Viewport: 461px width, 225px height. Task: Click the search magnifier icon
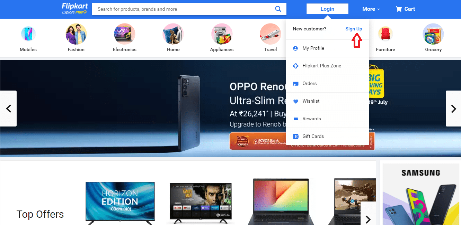coord(278,9)
